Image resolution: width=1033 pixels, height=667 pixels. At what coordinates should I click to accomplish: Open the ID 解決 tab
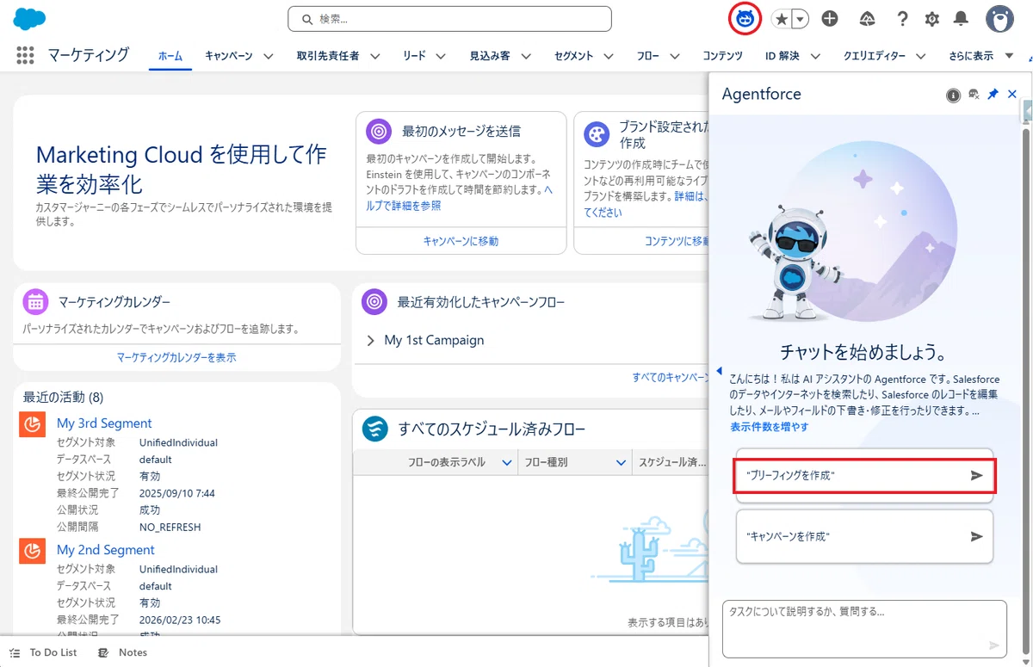(x=782, y=56)
